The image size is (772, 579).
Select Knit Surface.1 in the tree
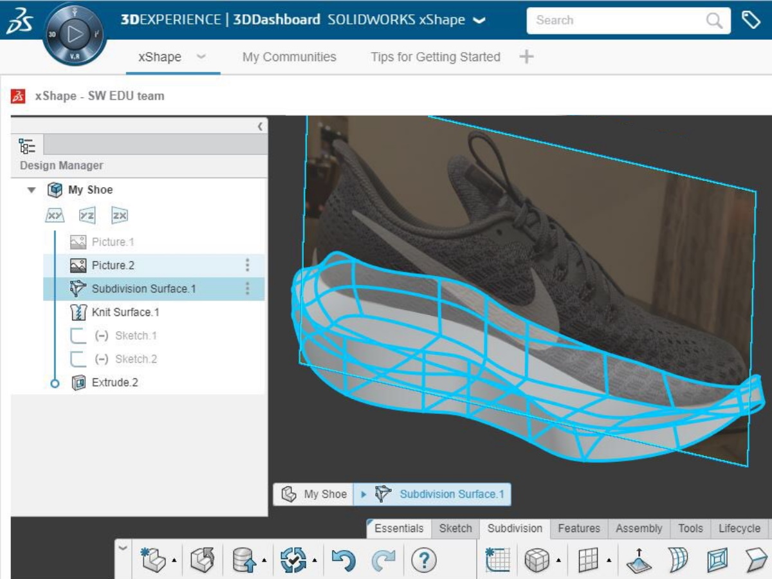[125, 312]
